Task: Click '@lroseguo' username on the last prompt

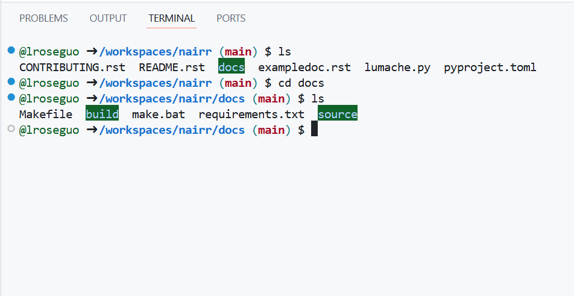Action: tap(49, 130)
